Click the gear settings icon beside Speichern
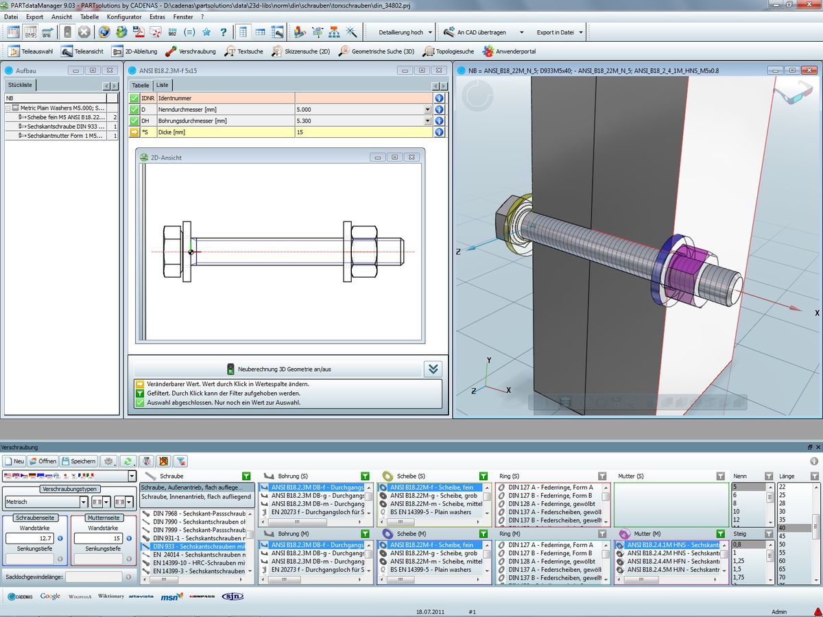 coord(108,461)
